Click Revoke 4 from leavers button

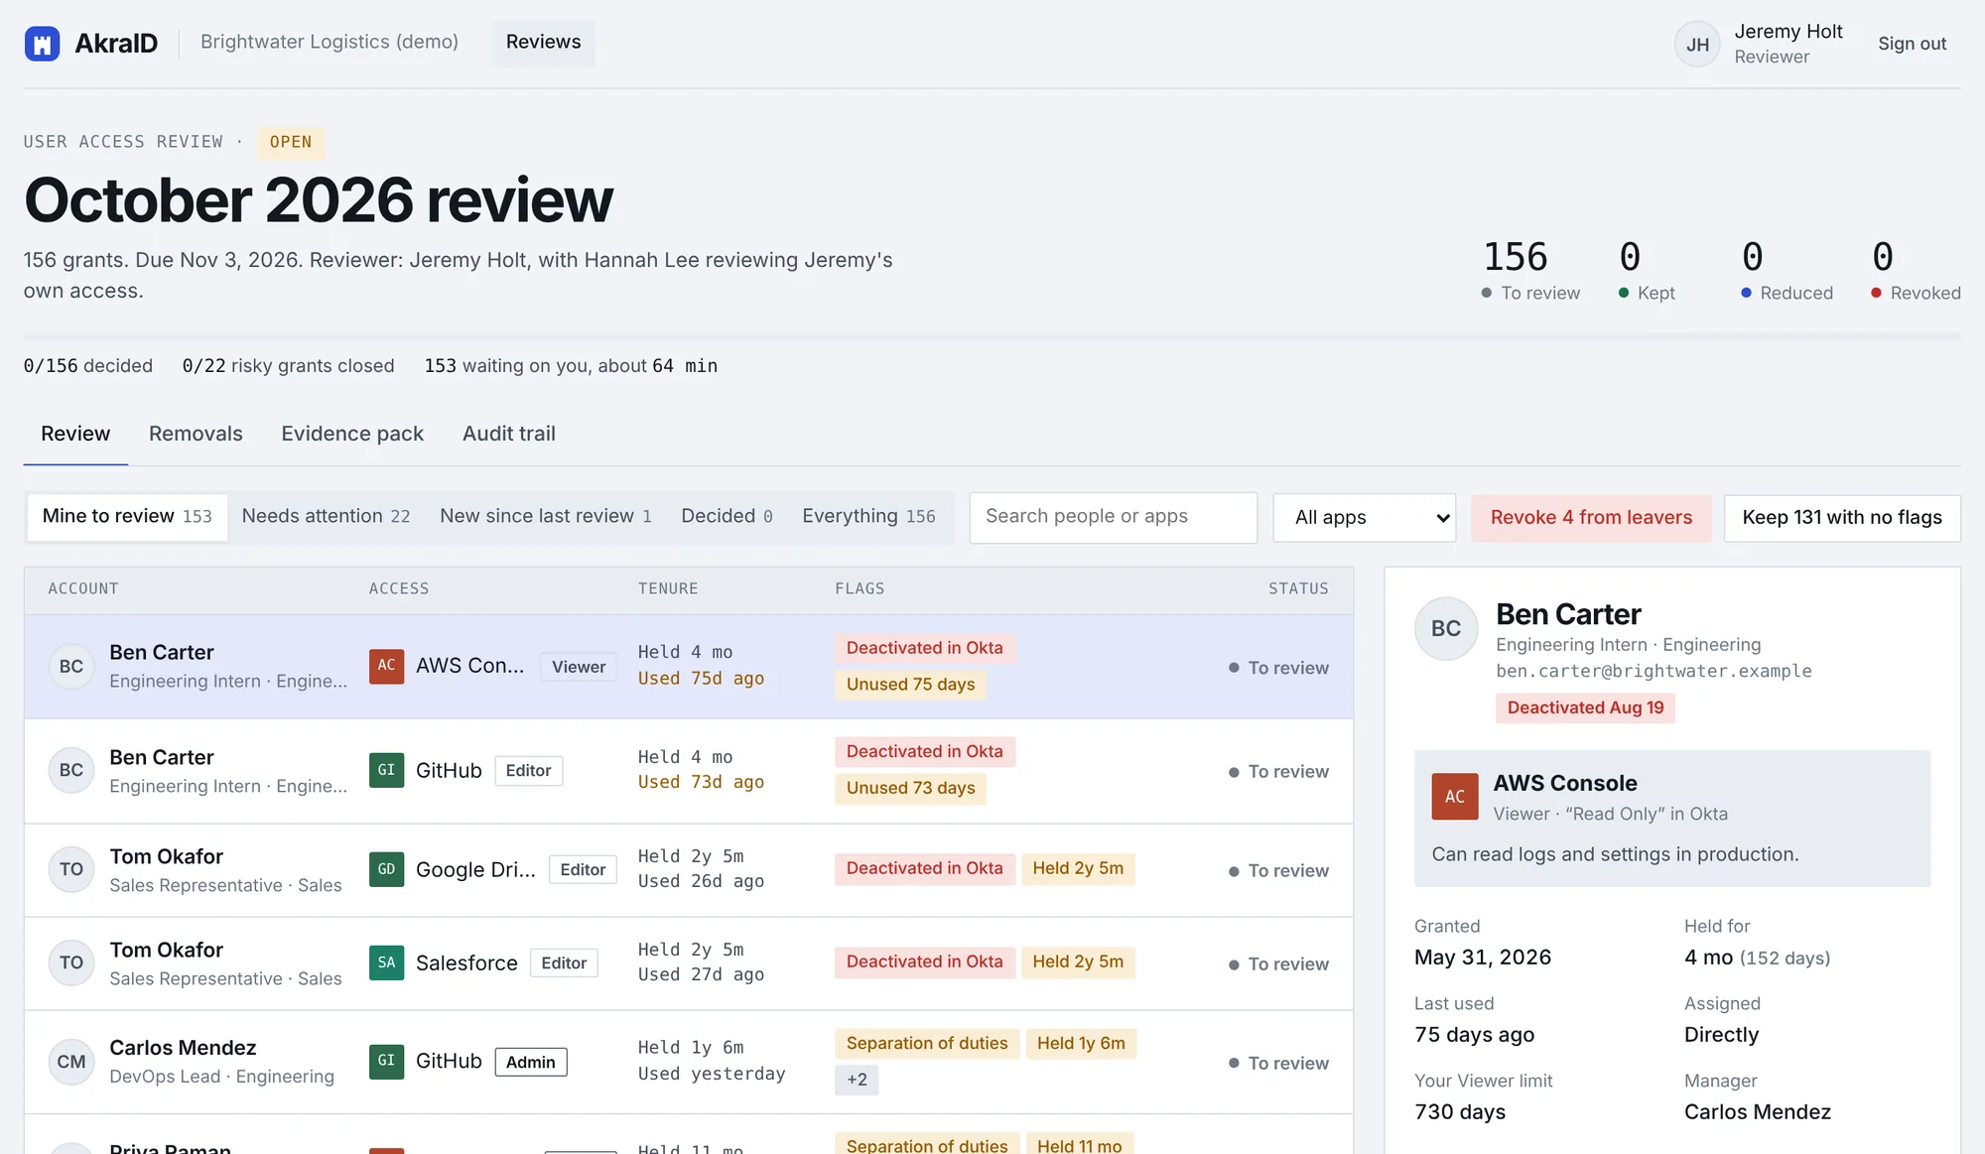click(1591, 518)
